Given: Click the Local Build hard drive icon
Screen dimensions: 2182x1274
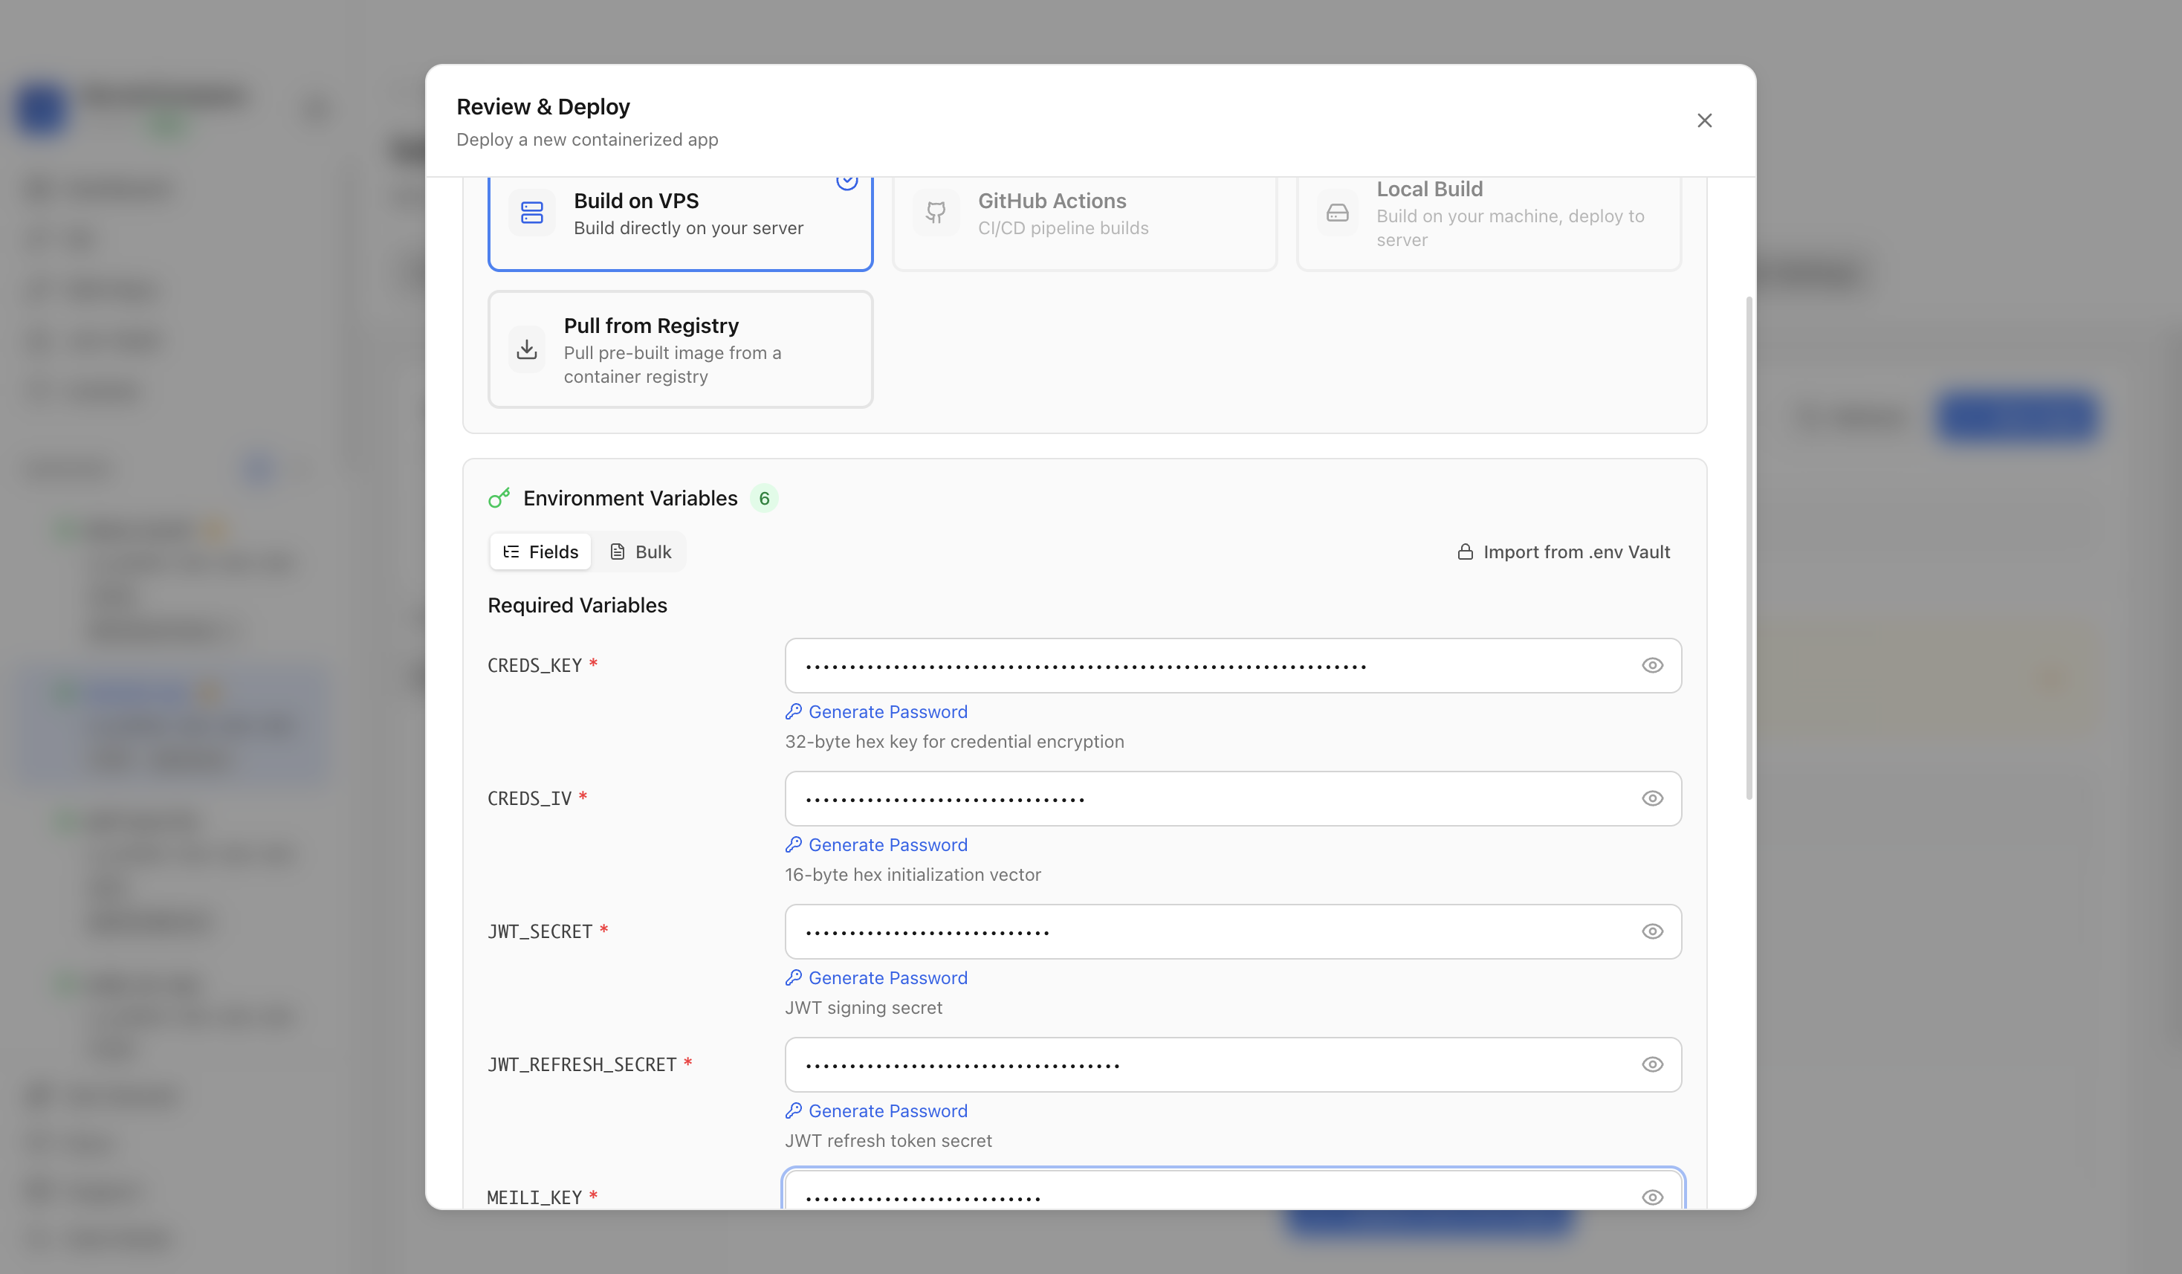Looking at the screenshot, I should point(1338,212).
